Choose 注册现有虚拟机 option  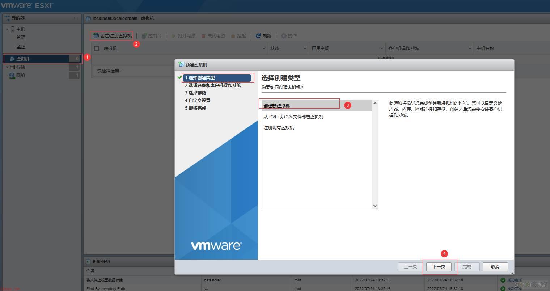pyautogui.click(x=317, y=127)
